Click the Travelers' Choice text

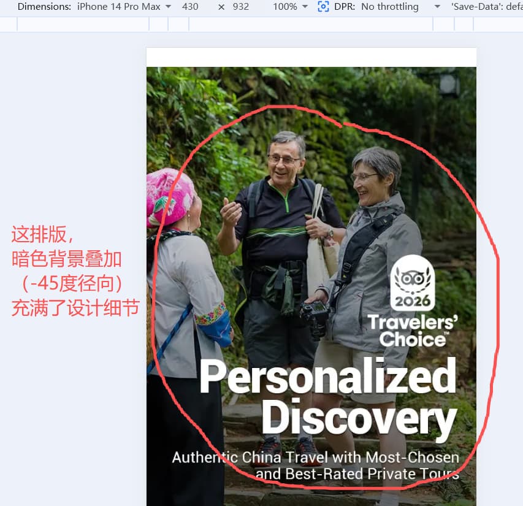pos(413,331)
